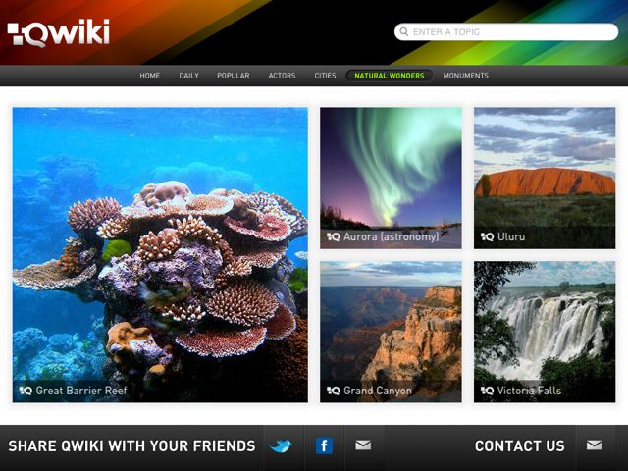Open the Monuments tab

pos(465,76)
